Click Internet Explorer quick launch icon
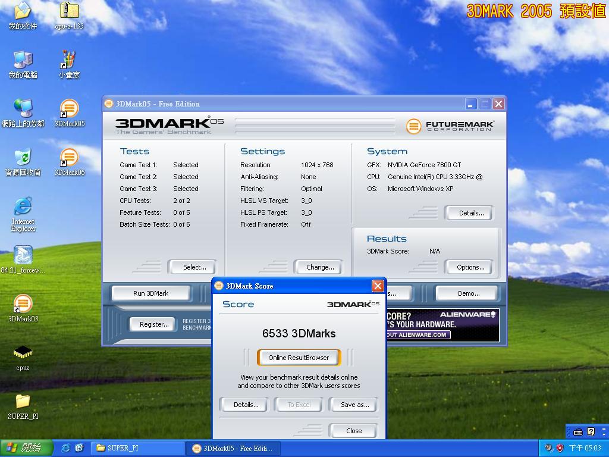Viewport: 609px width, 457px height. 66,448
